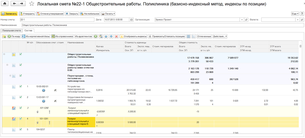Viewport: 305px width, 138px height.
Task: Open the Действия menu
Action: [x=220, y=36]
